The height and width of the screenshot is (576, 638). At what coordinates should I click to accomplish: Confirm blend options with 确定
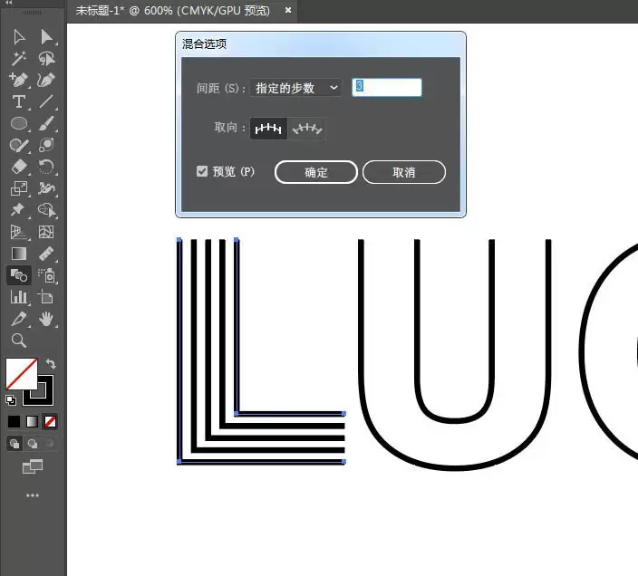point(316,172)
